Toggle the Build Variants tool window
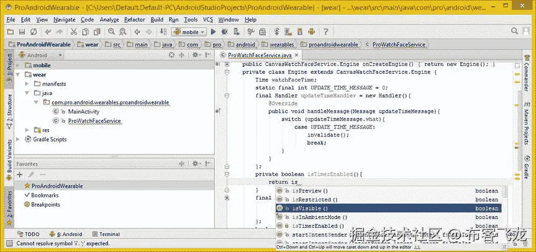 9,158
